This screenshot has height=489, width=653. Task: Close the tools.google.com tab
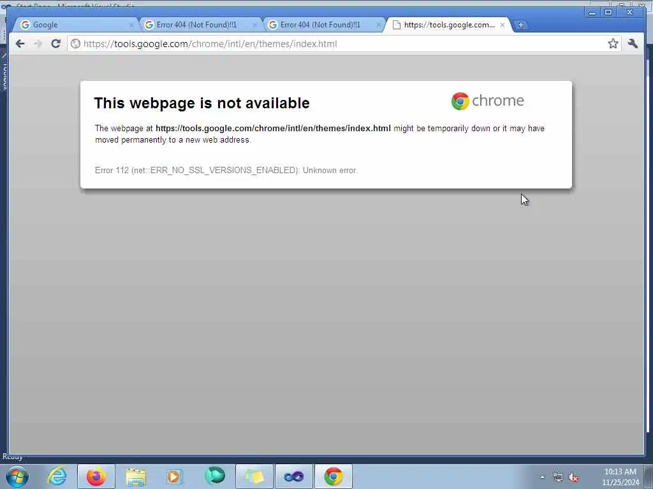(x=503, y=25)
